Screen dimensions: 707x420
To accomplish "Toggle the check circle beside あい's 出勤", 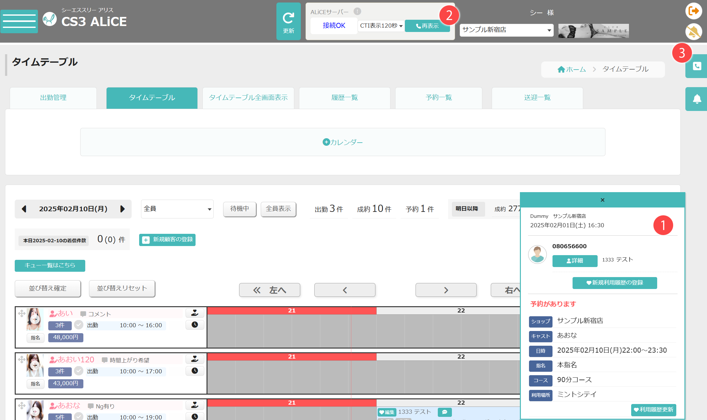I will click(x=79, y=325).
